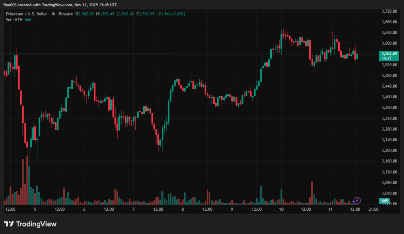Open the Ethereum / U.S. Dollar symbol title
This screenshot has width=404, height=234.
(x=24, y=14)
